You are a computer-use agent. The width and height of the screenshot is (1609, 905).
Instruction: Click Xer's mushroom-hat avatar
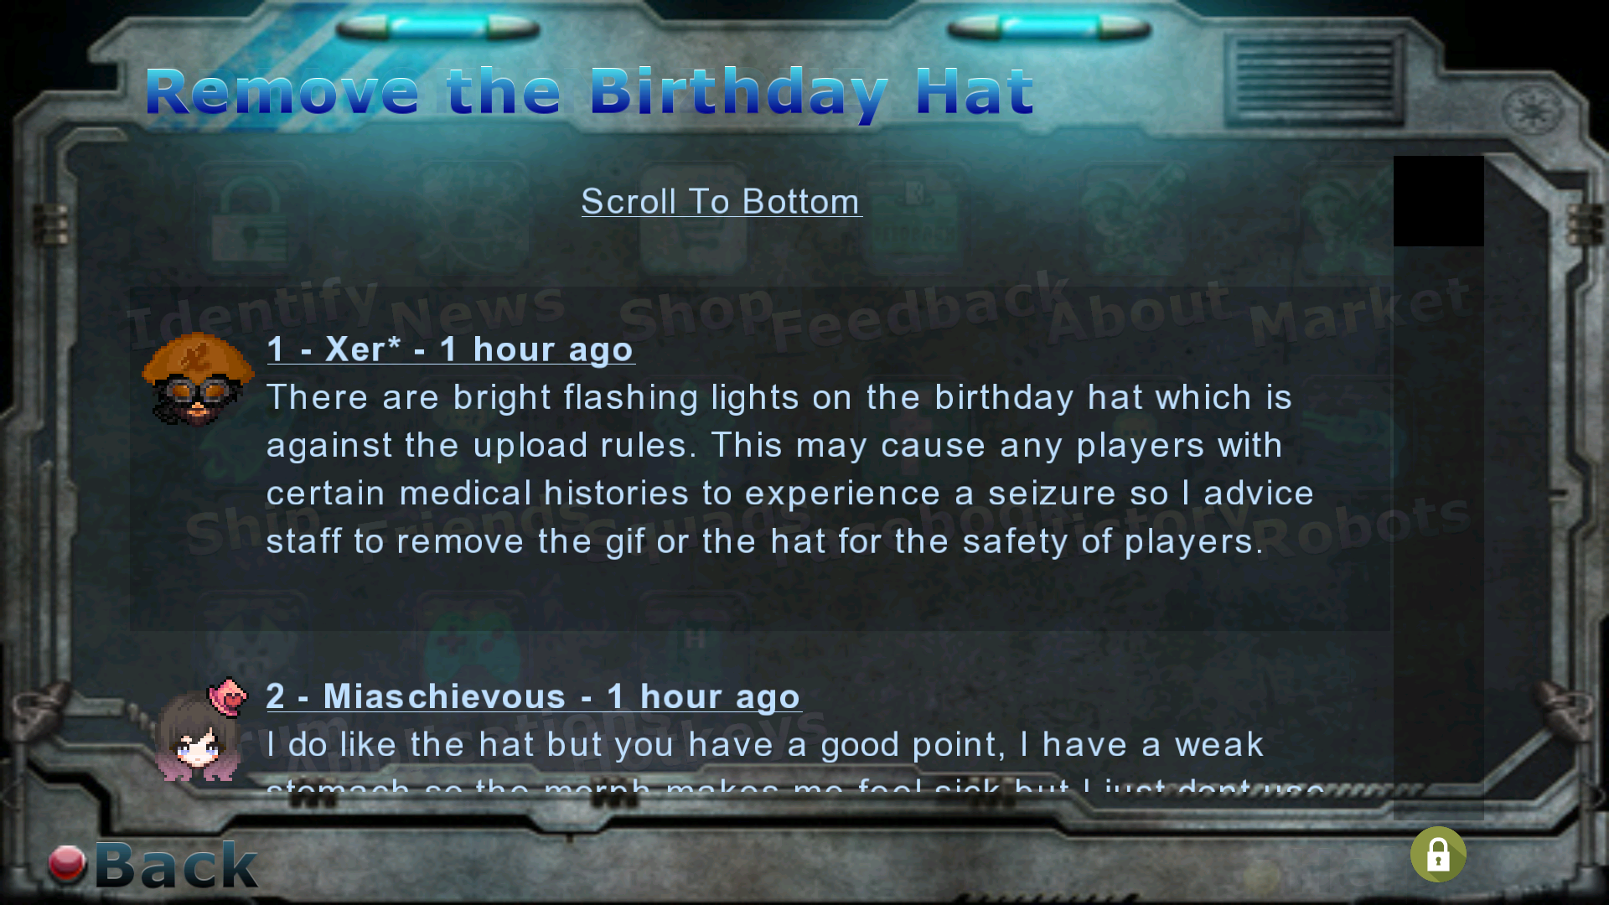tap(198, 379)
